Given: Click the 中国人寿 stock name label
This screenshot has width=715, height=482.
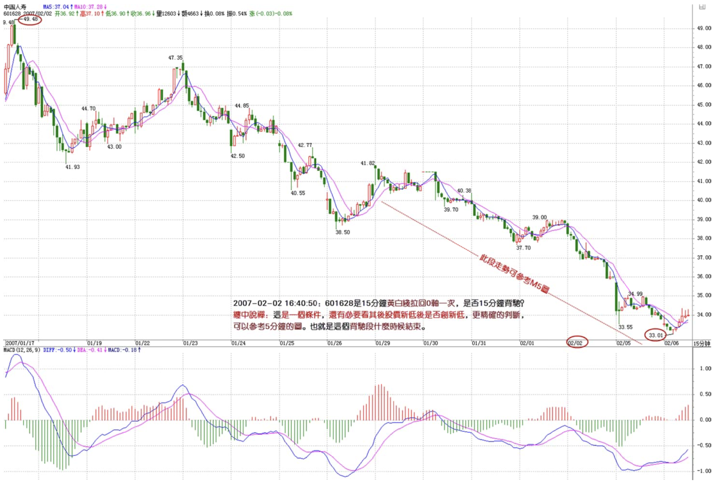Looking at the screenshot, I should pyautogui.click(x=15, y=7).
